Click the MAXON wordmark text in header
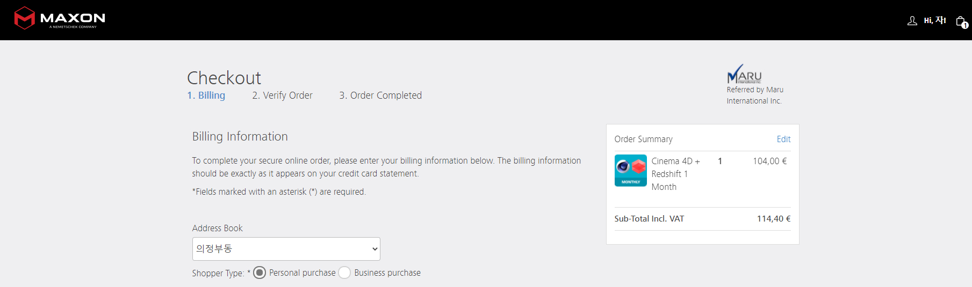The width and height of the screenshot is (972, 287). point(73,18)
